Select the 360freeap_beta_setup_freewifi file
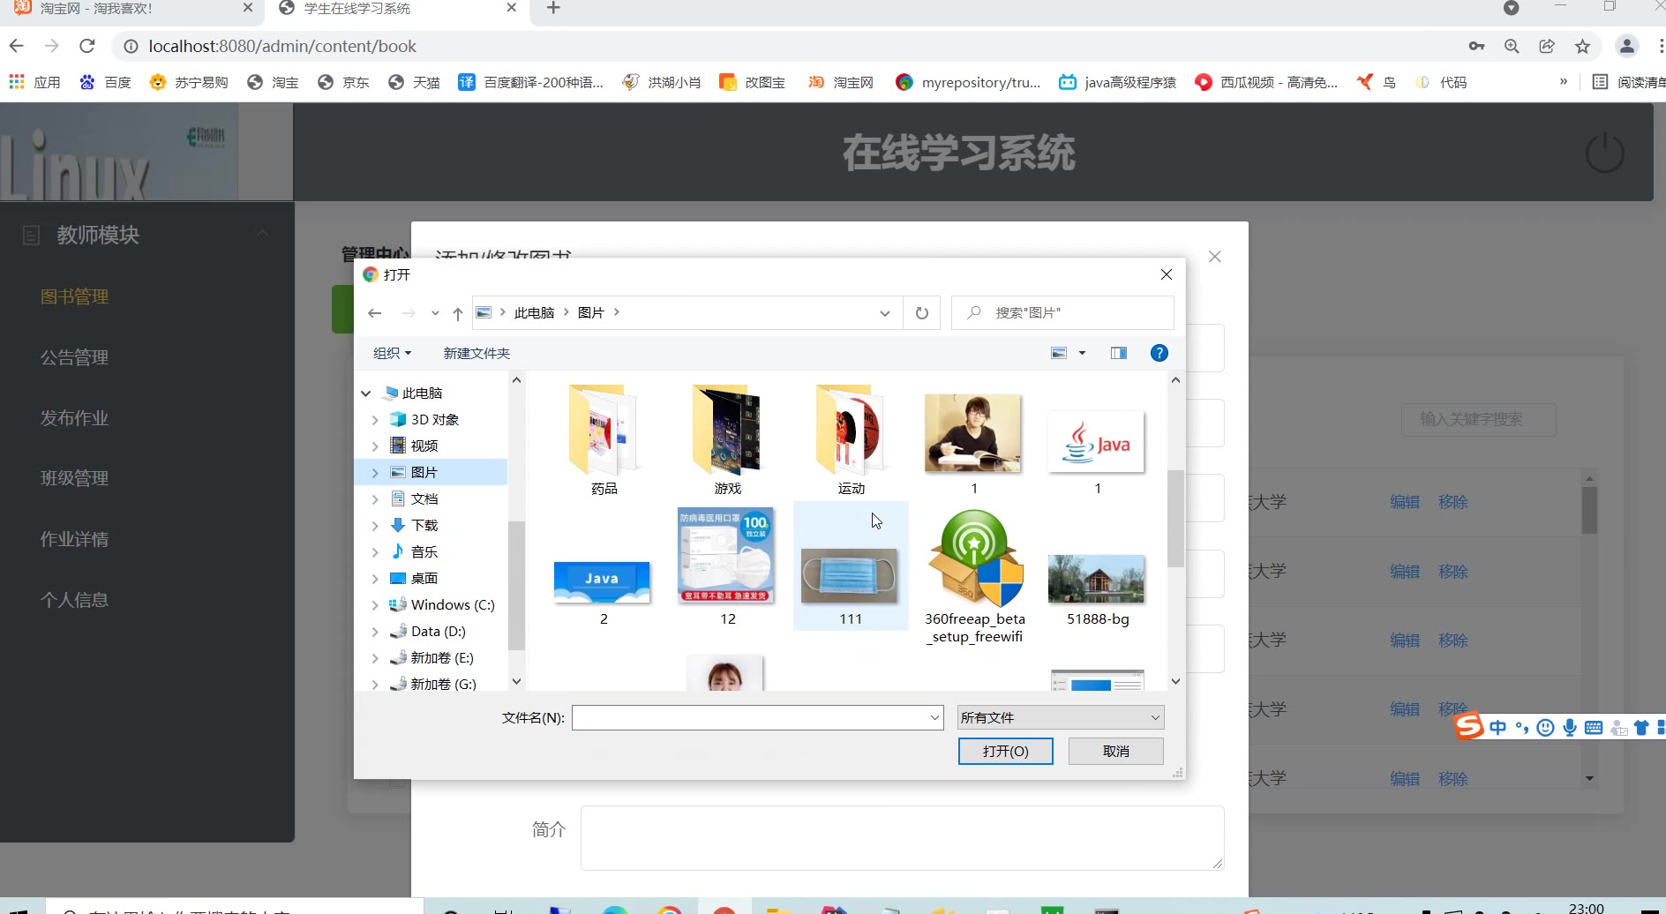Image resolution: width=1666 pixels, height=914 pixels. 974,577
